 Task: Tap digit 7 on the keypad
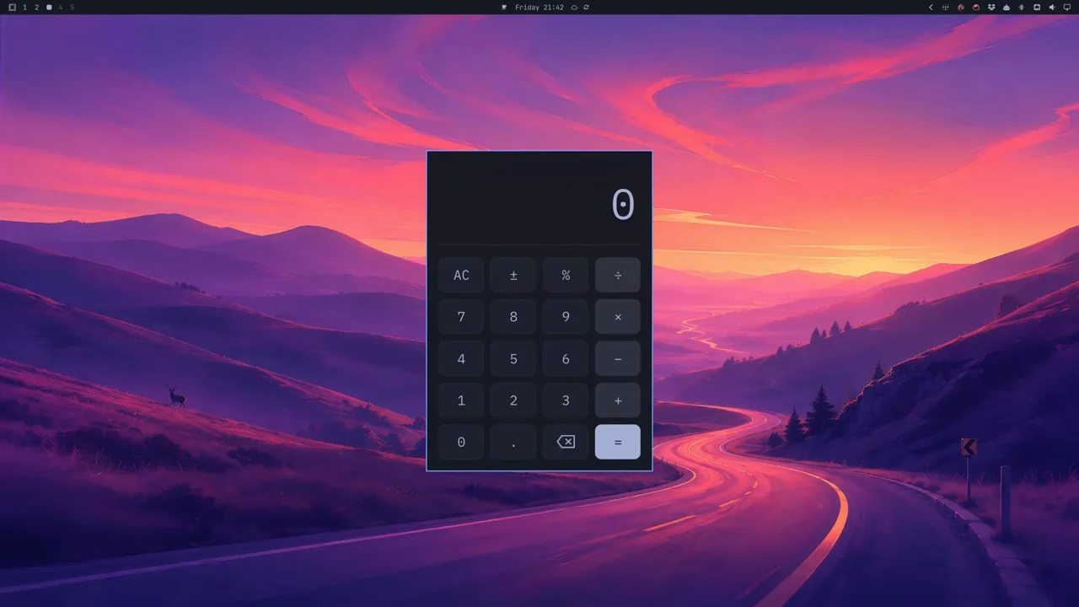tap(461, 317)
